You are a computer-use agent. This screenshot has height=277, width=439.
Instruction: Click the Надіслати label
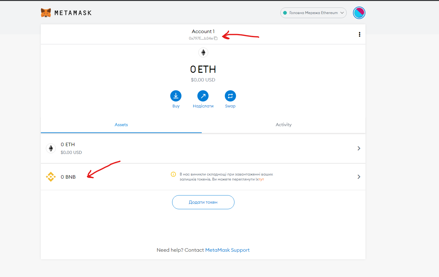203,106
